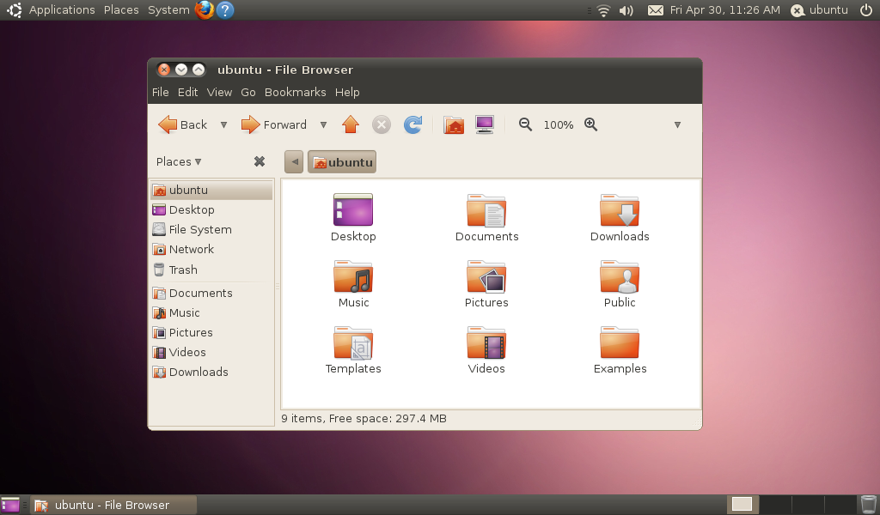This screenshot has height=515, width=880.
Task: Zoom in with the magnifier icon
Action: (x=591, y=124)
